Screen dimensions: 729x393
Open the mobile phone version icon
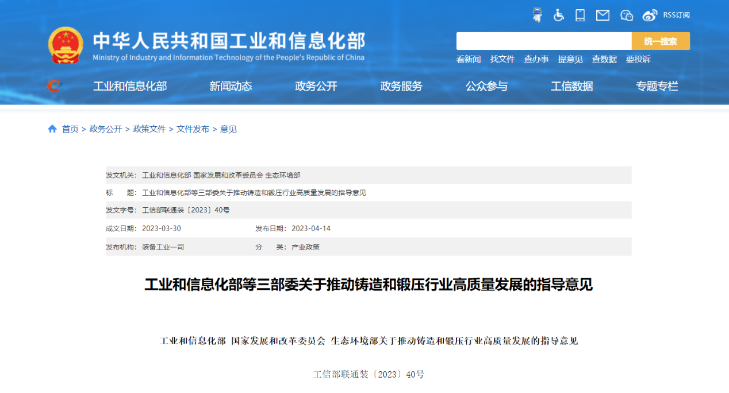point(580,15)
